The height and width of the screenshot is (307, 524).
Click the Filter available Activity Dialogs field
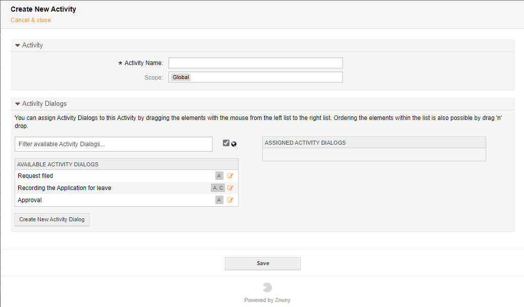113,144
